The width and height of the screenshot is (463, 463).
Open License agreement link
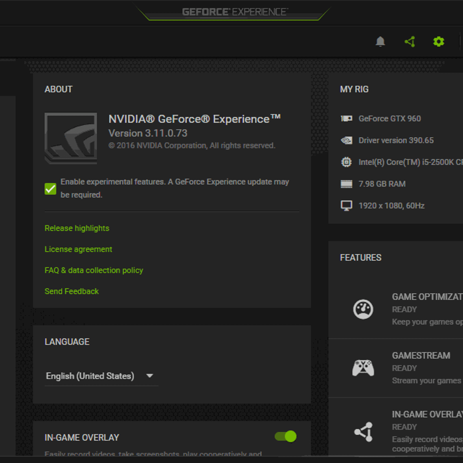click(x=78, y=249)
